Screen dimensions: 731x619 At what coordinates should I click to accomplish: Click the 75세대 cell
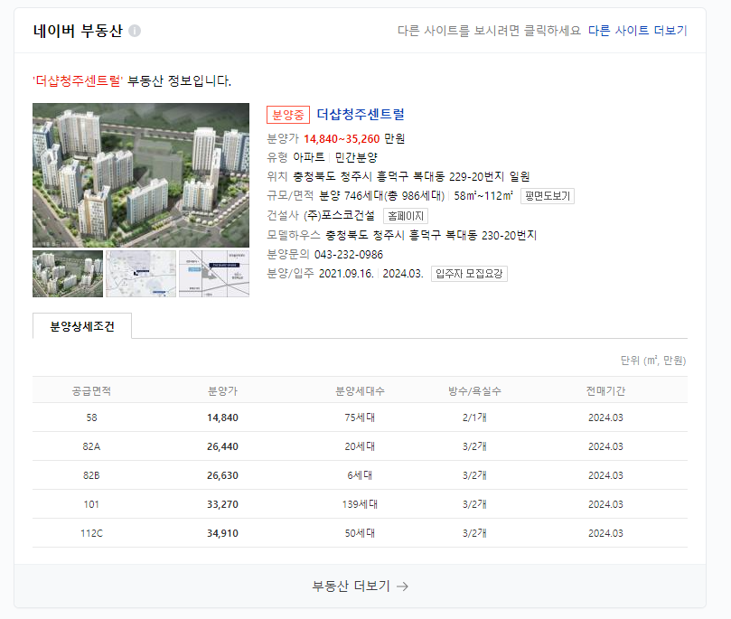pos(360,417)
